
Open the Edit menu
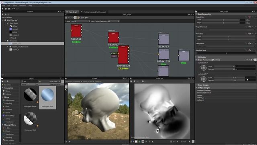click(9, 6)
